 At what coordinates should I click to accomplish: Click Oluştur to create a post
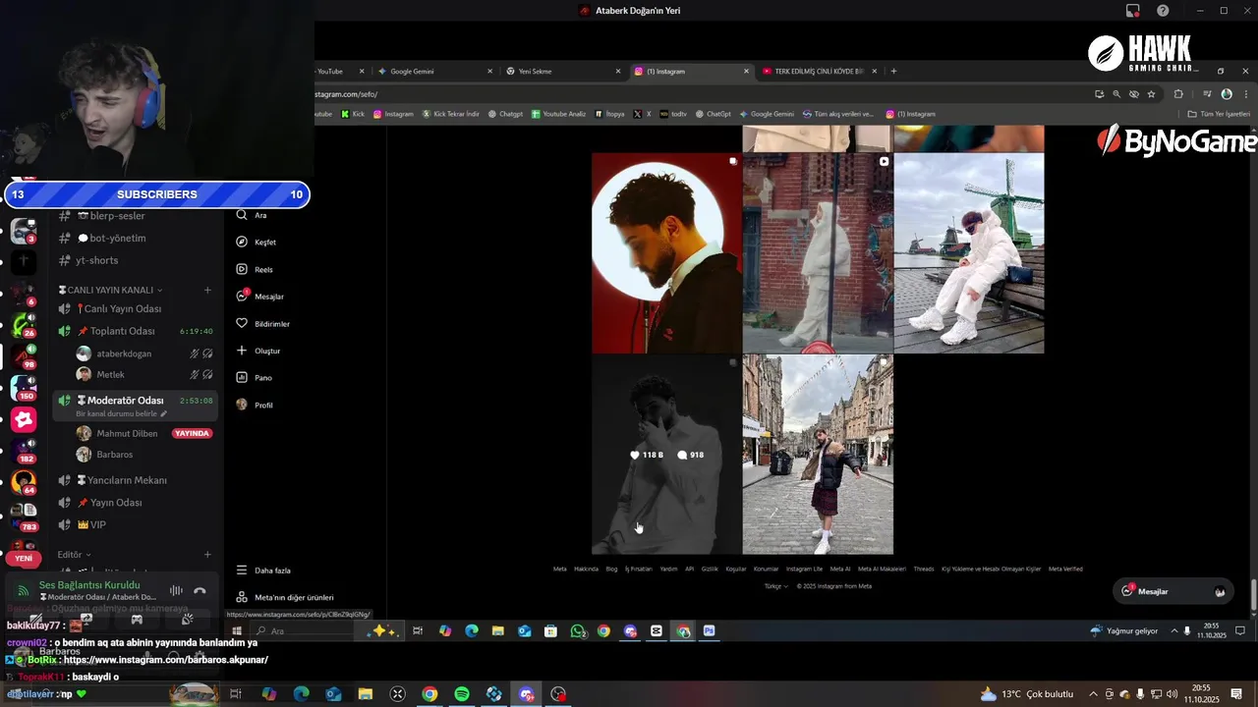tap(258, 351)
